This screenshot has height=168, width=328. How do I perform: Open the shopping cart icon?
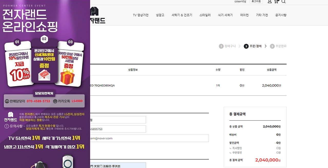(x=276, y=2)
